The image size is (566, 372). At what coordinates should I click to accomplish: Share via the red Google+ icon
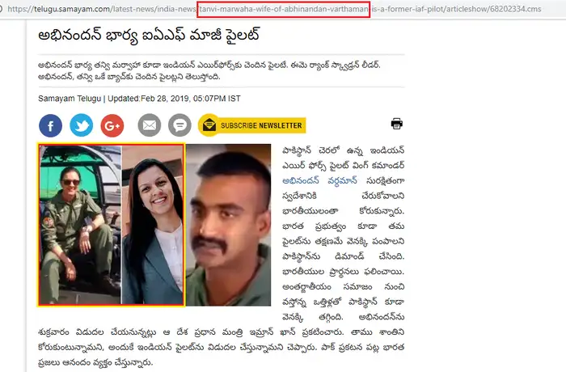pos(112,125)
